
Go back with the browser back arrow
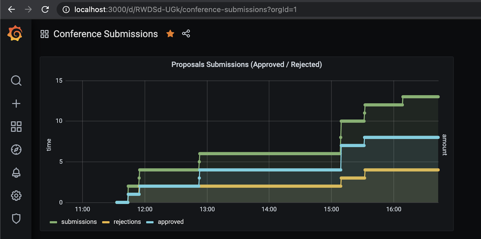coord(11,10)
